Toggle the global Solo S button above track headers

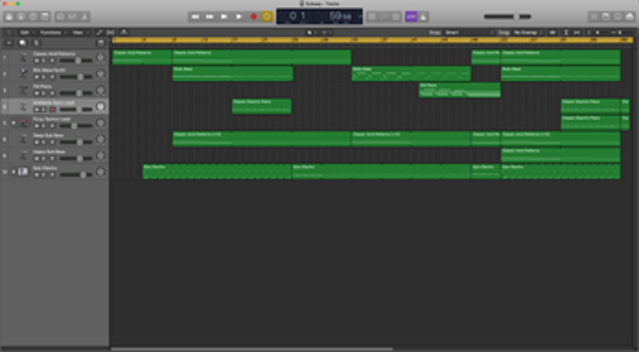coord(36,43)
